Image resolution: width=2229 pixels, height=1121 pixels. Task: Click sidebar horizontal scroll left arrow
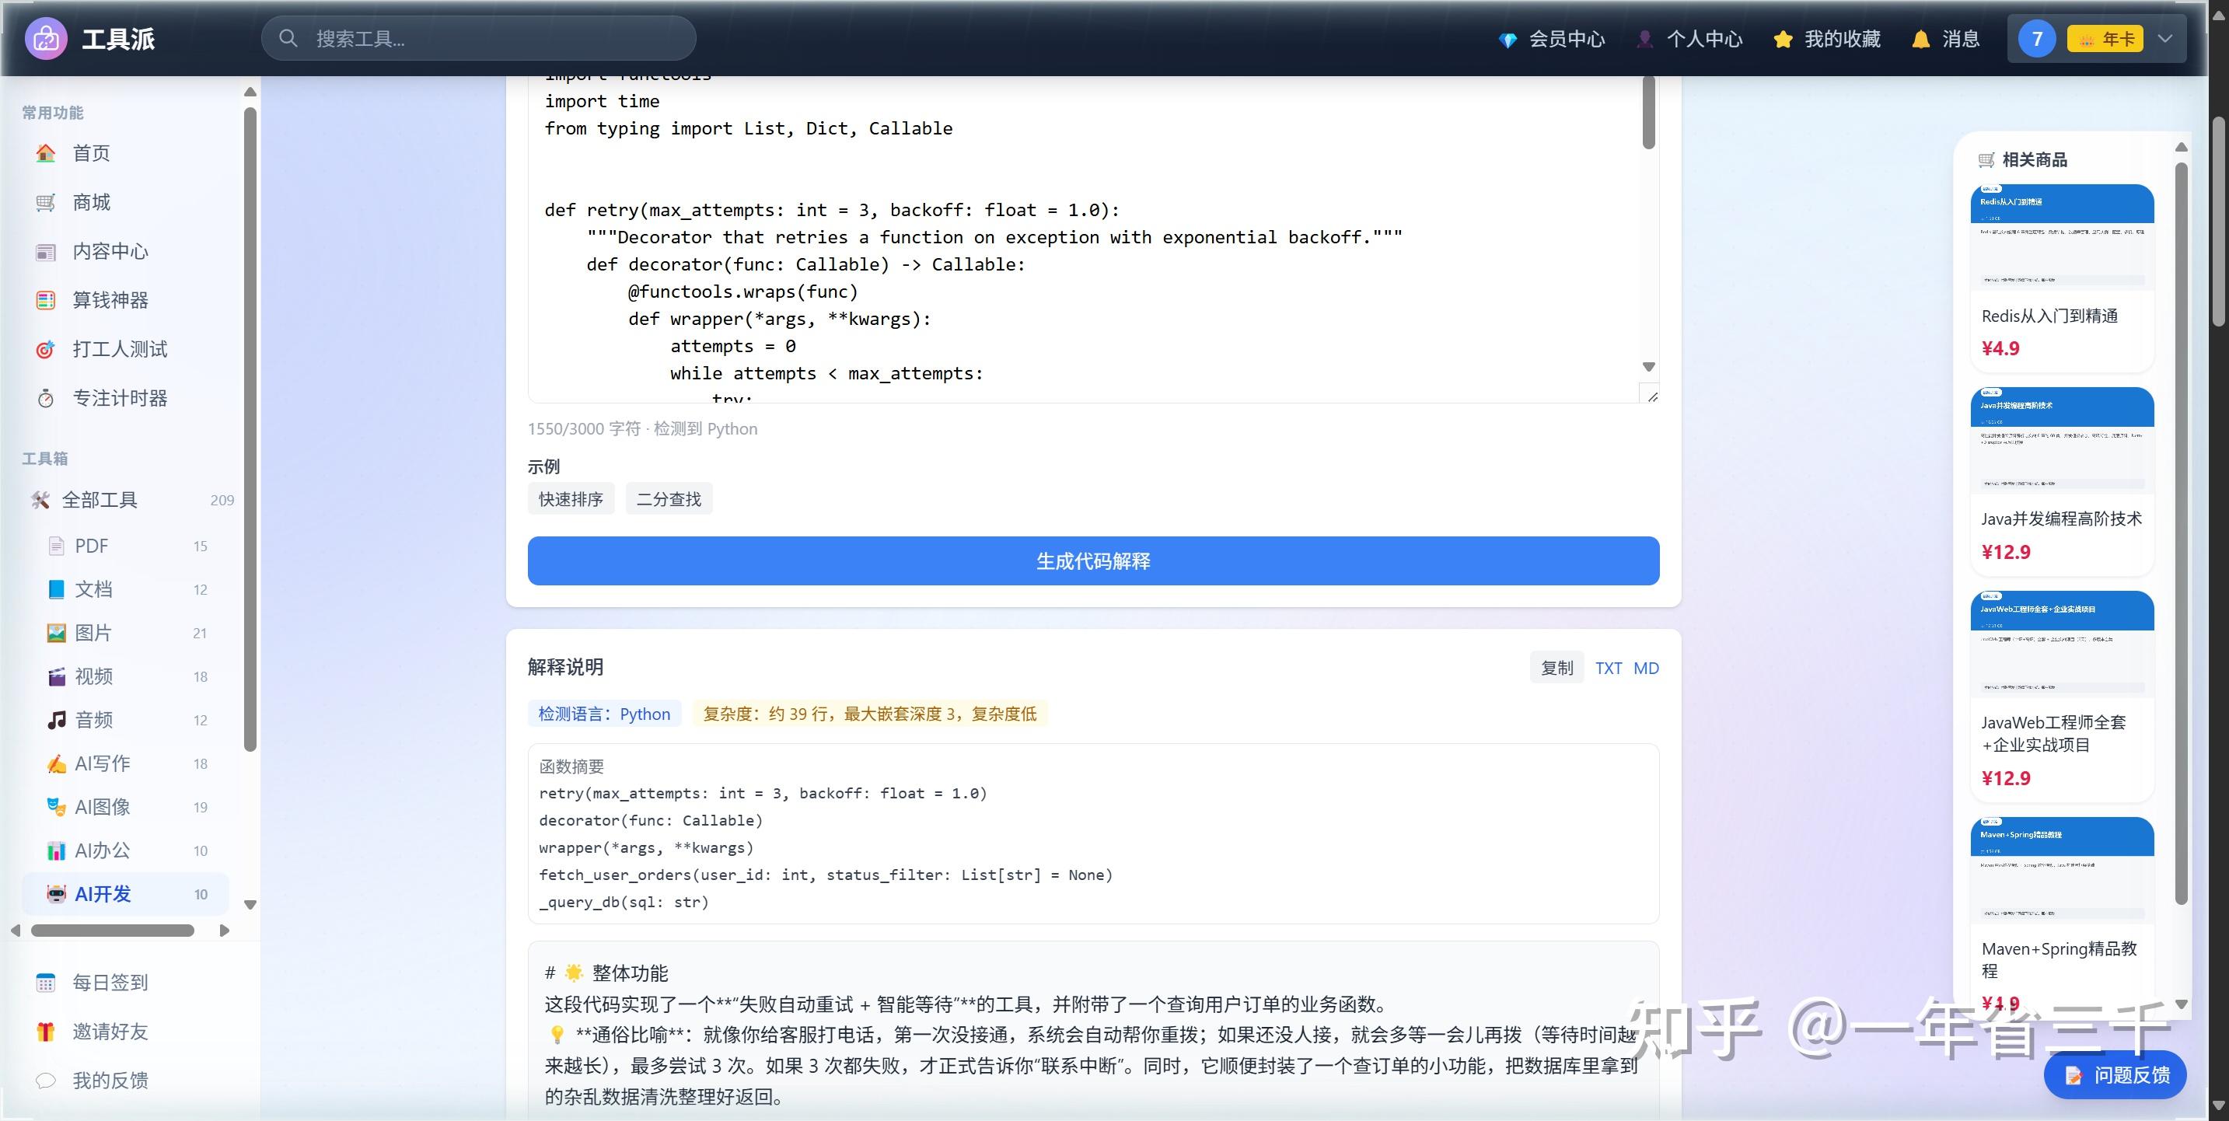(16, 931)
